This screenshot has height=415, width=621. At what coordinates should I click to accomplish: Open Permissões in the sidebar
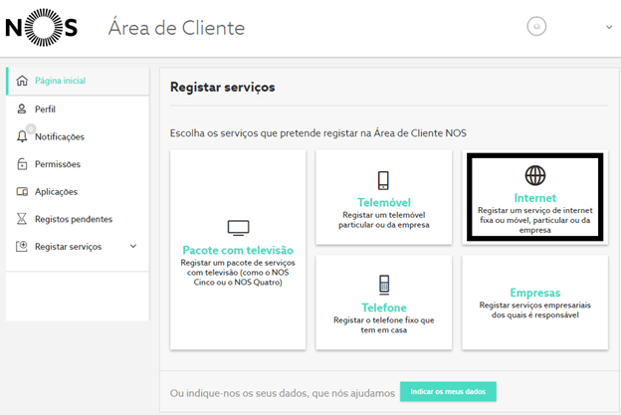pos(58,164)
